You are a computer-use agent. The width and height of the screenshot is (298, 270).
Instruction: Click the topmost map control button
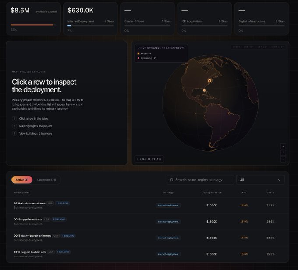click(x=283, y=146)
